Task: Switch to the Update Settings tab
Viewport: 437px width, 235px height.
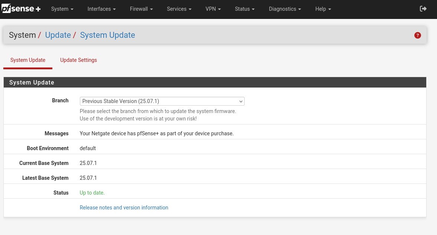Action: point(78,60)
